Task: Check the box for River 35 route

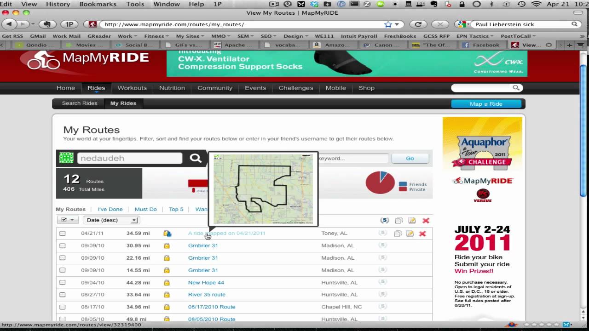Action: (x=63, y=295)
